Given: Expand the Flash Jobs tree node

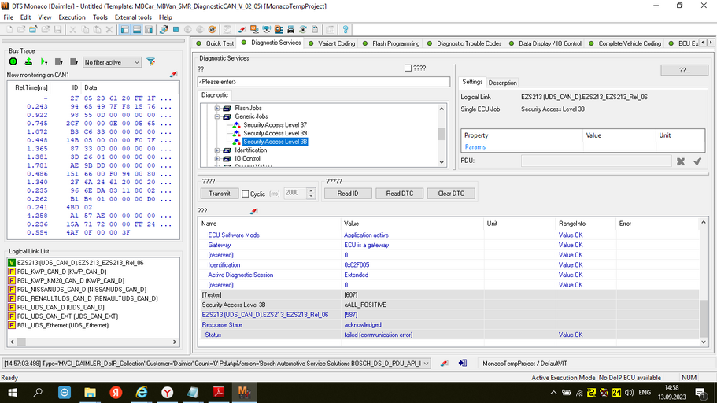Looking at the screenshot, I should pyautogui.click(x=217, y=109).
